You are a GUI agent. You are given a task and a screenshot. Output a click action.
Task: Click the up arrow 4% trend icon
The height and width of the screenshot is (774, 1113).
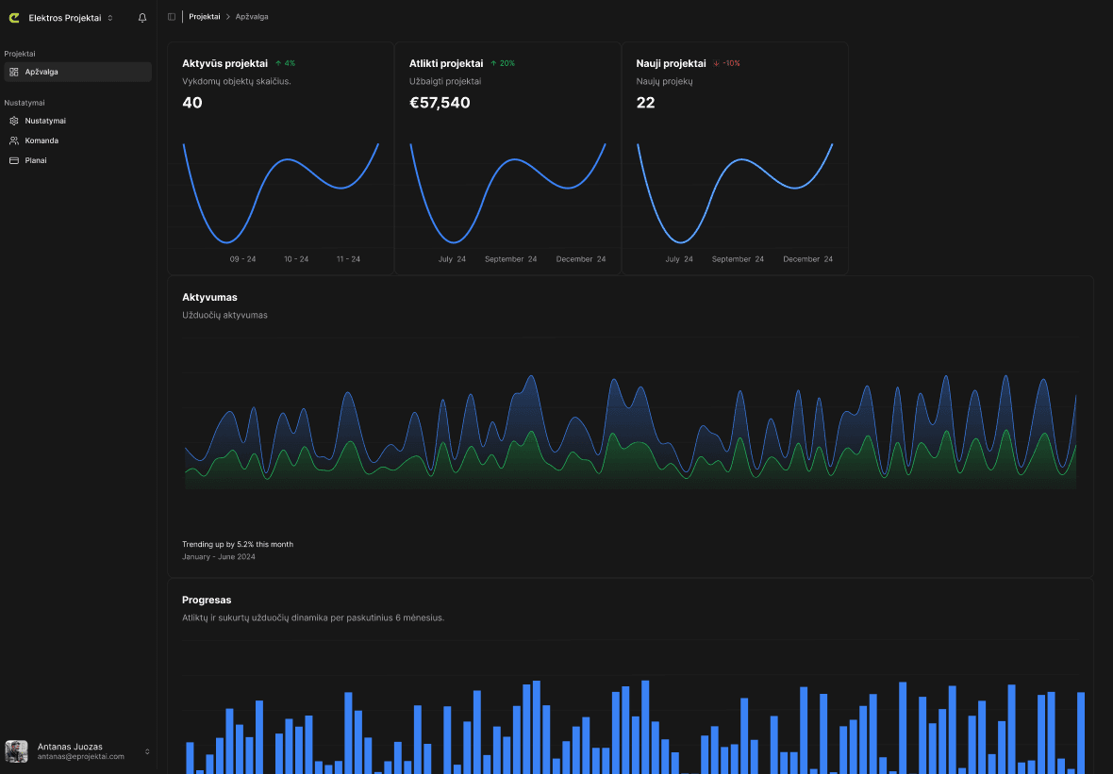(279, 63)
